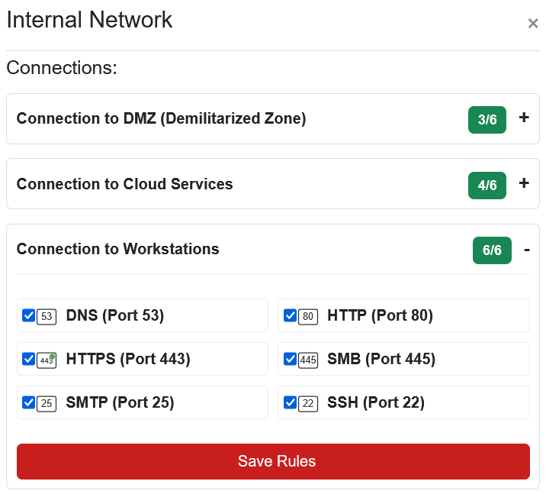546x494 pixels.
Task: Uncheck the HTTP (Port 80) checkbox
Action: pos(290,315)
